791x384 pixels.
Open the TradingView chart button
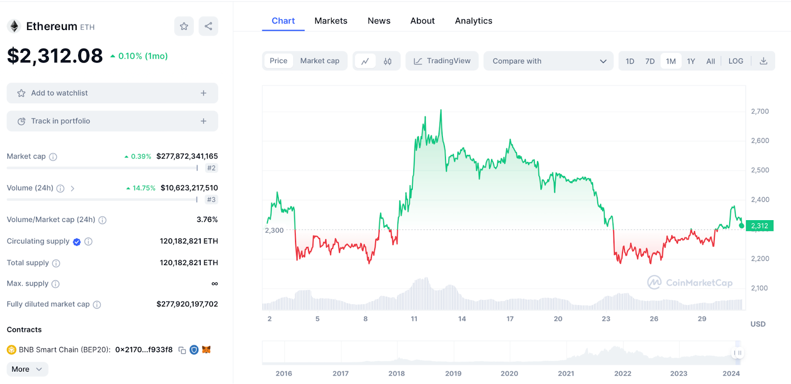point(442,61)
